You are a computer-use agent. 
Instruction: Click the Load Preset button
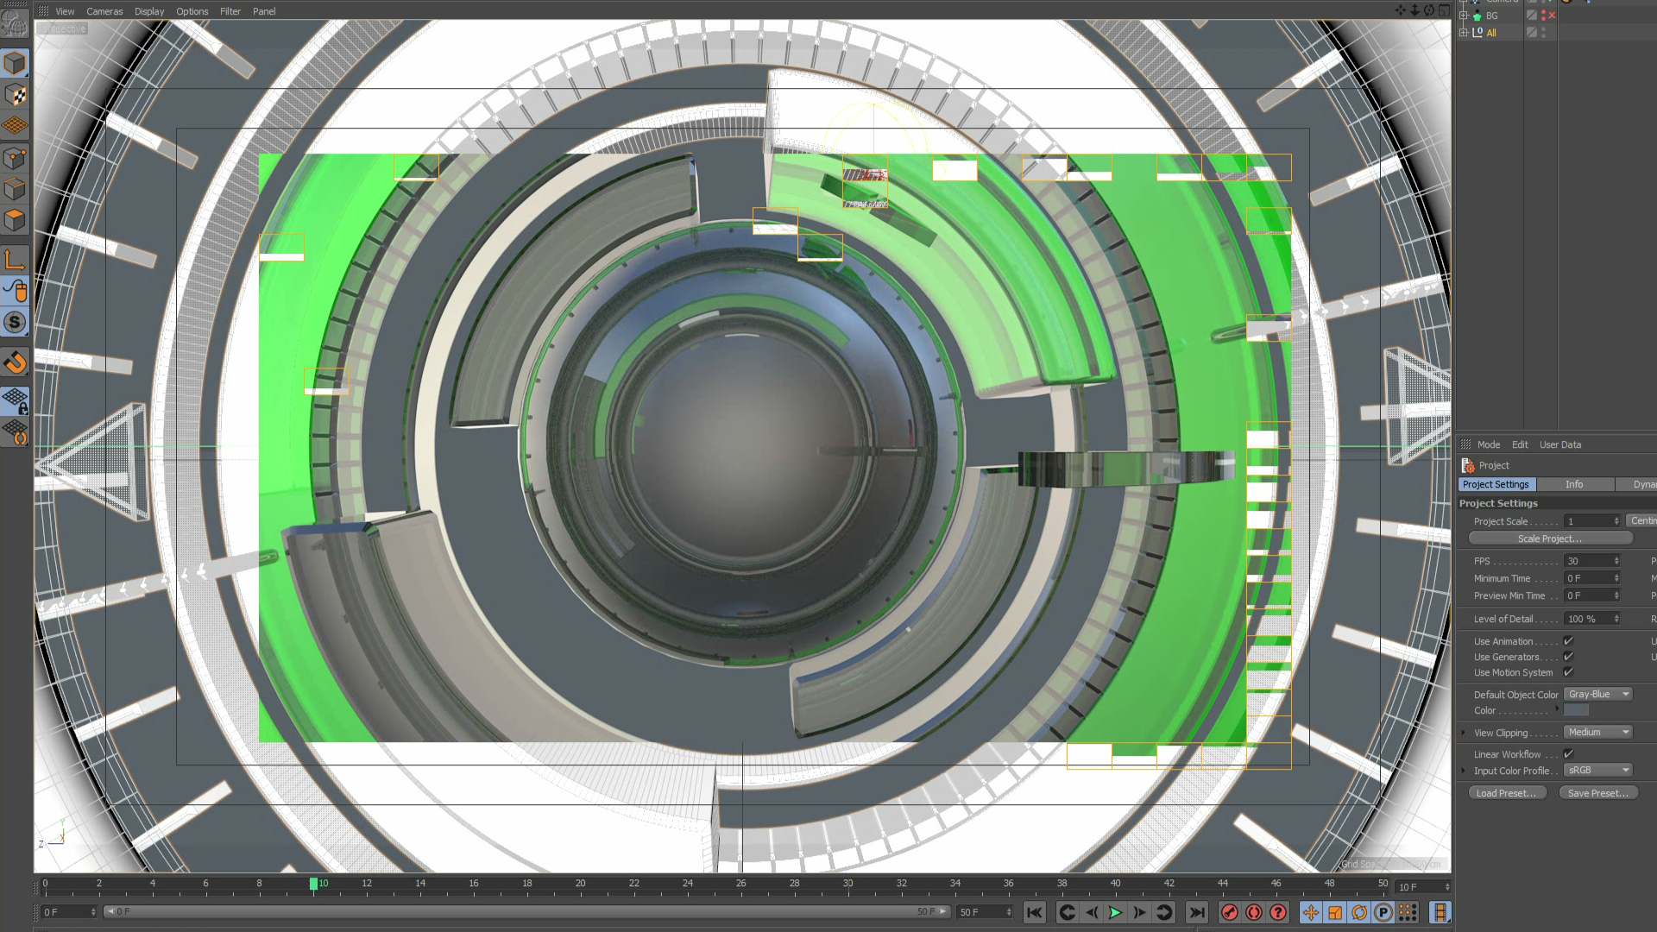pos(1506,793)
